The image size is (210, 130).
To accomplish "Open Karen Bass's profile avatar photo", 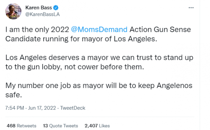I will click(x=13, y=12).
